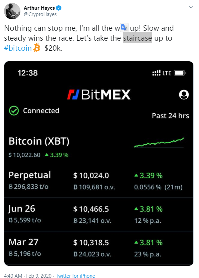Screen dimensions: 199x278
Task: Click the BitMEX logo
Action: pyautogui.click(x=99, y=94)
